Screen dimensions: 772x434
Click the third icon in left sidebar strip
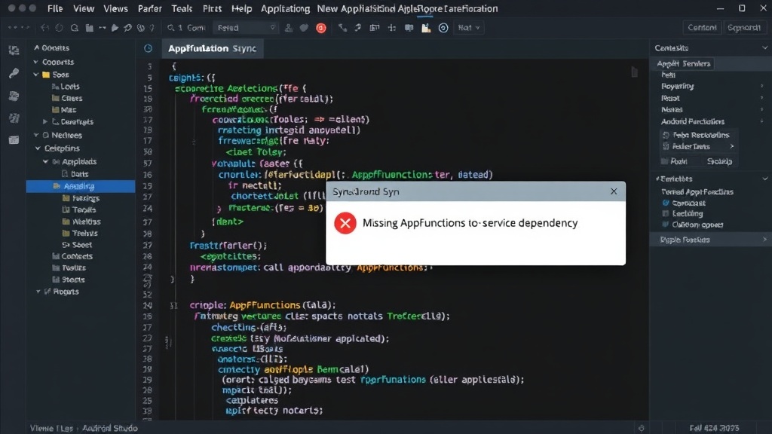[x=14, y=96]
